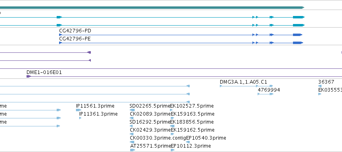Click the DME1-016E01 feature label
The height and width of the screenshot is (152, 342).
pyautogui.click(x=44, y=72)
